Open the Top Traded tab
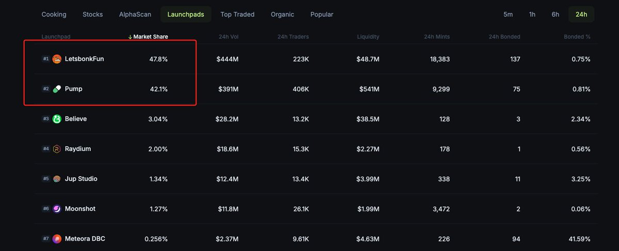Screen dimensions: 619x251 coord(237,14)
